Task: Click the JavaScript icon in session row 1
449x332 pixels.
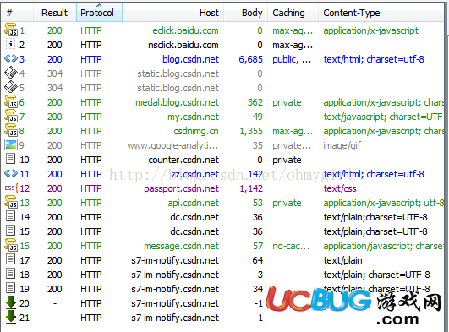Action: click(x=11, y=30)
